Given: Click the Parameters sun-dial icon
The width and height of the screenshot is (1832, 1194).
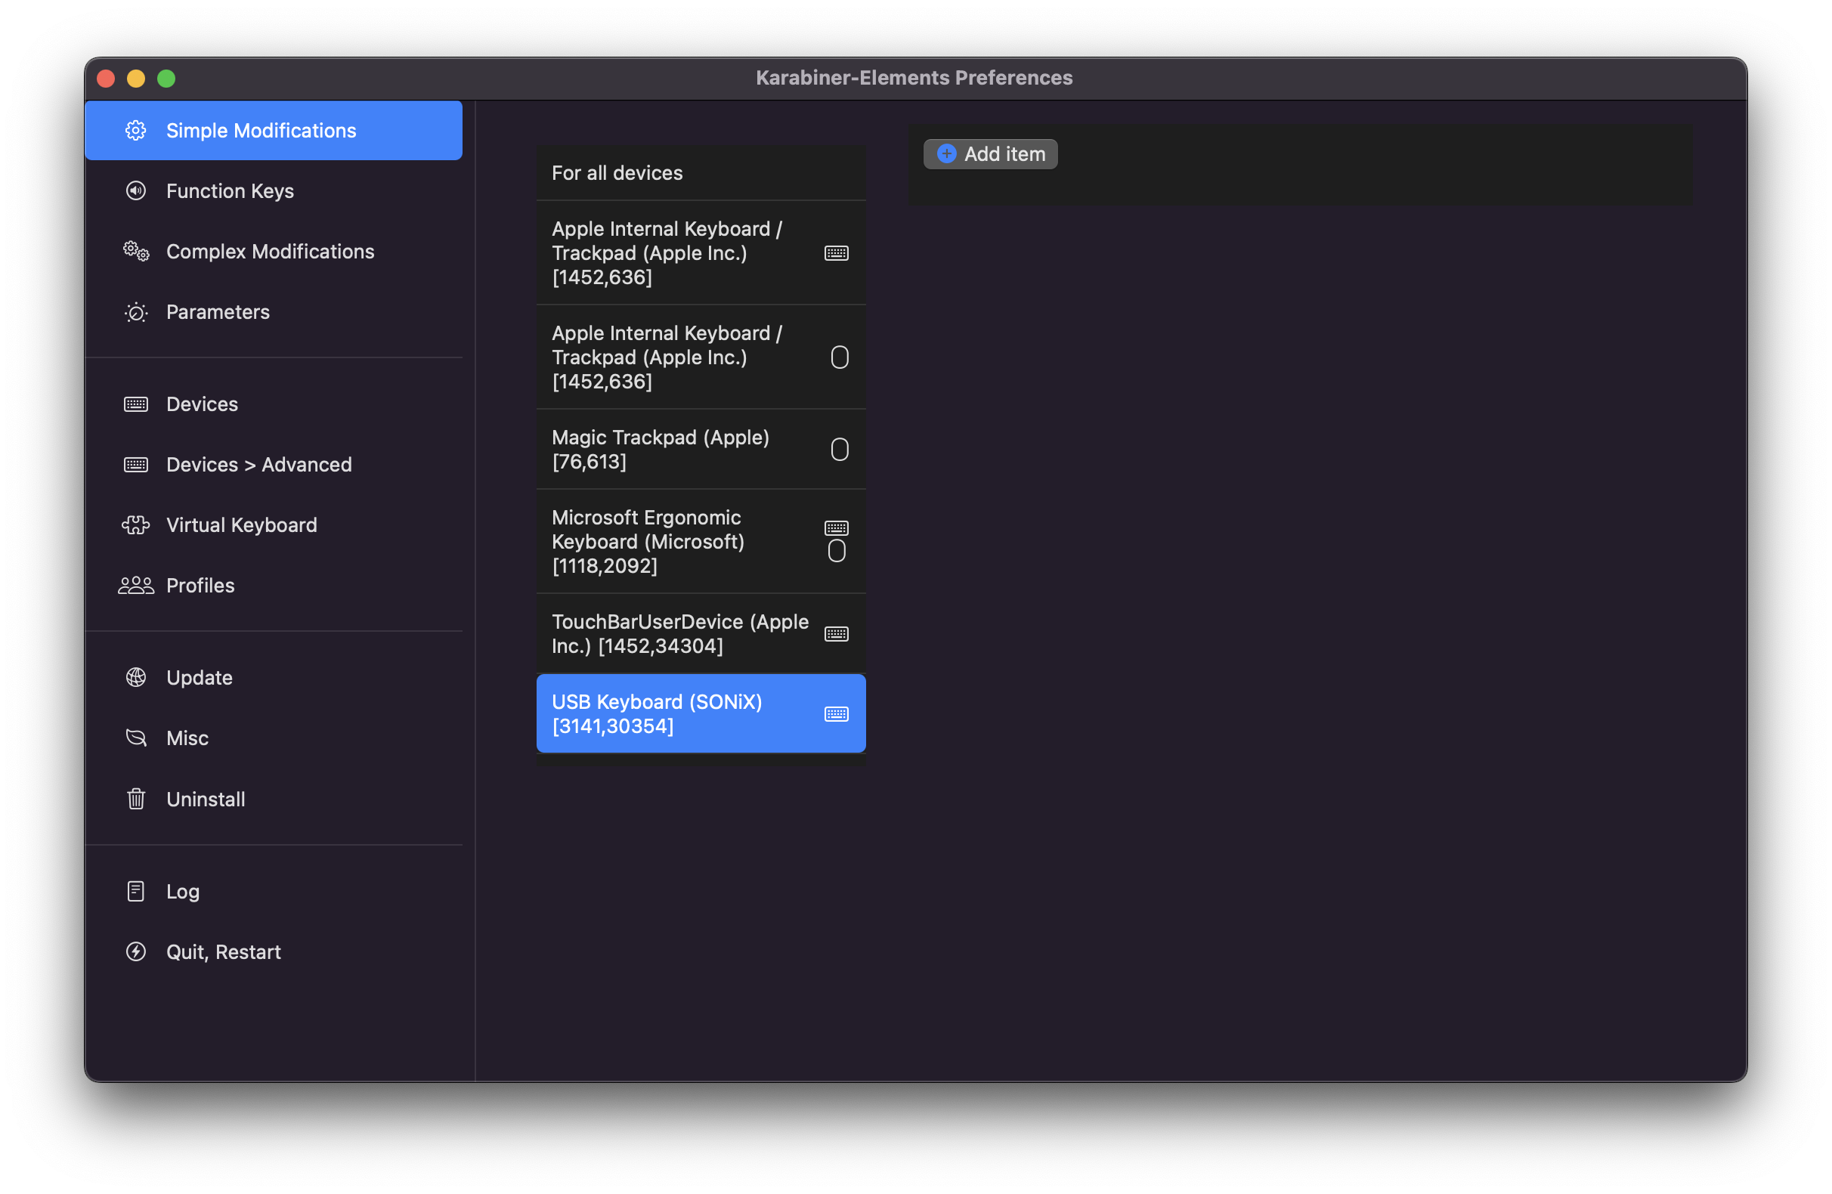Looking at the screenshot, I should (x=135, y=312).
